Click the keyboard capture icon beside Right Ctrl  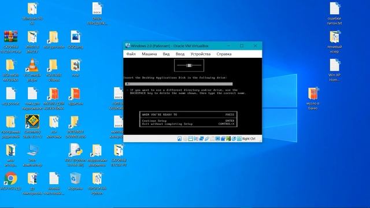click(x=239, y=139)
